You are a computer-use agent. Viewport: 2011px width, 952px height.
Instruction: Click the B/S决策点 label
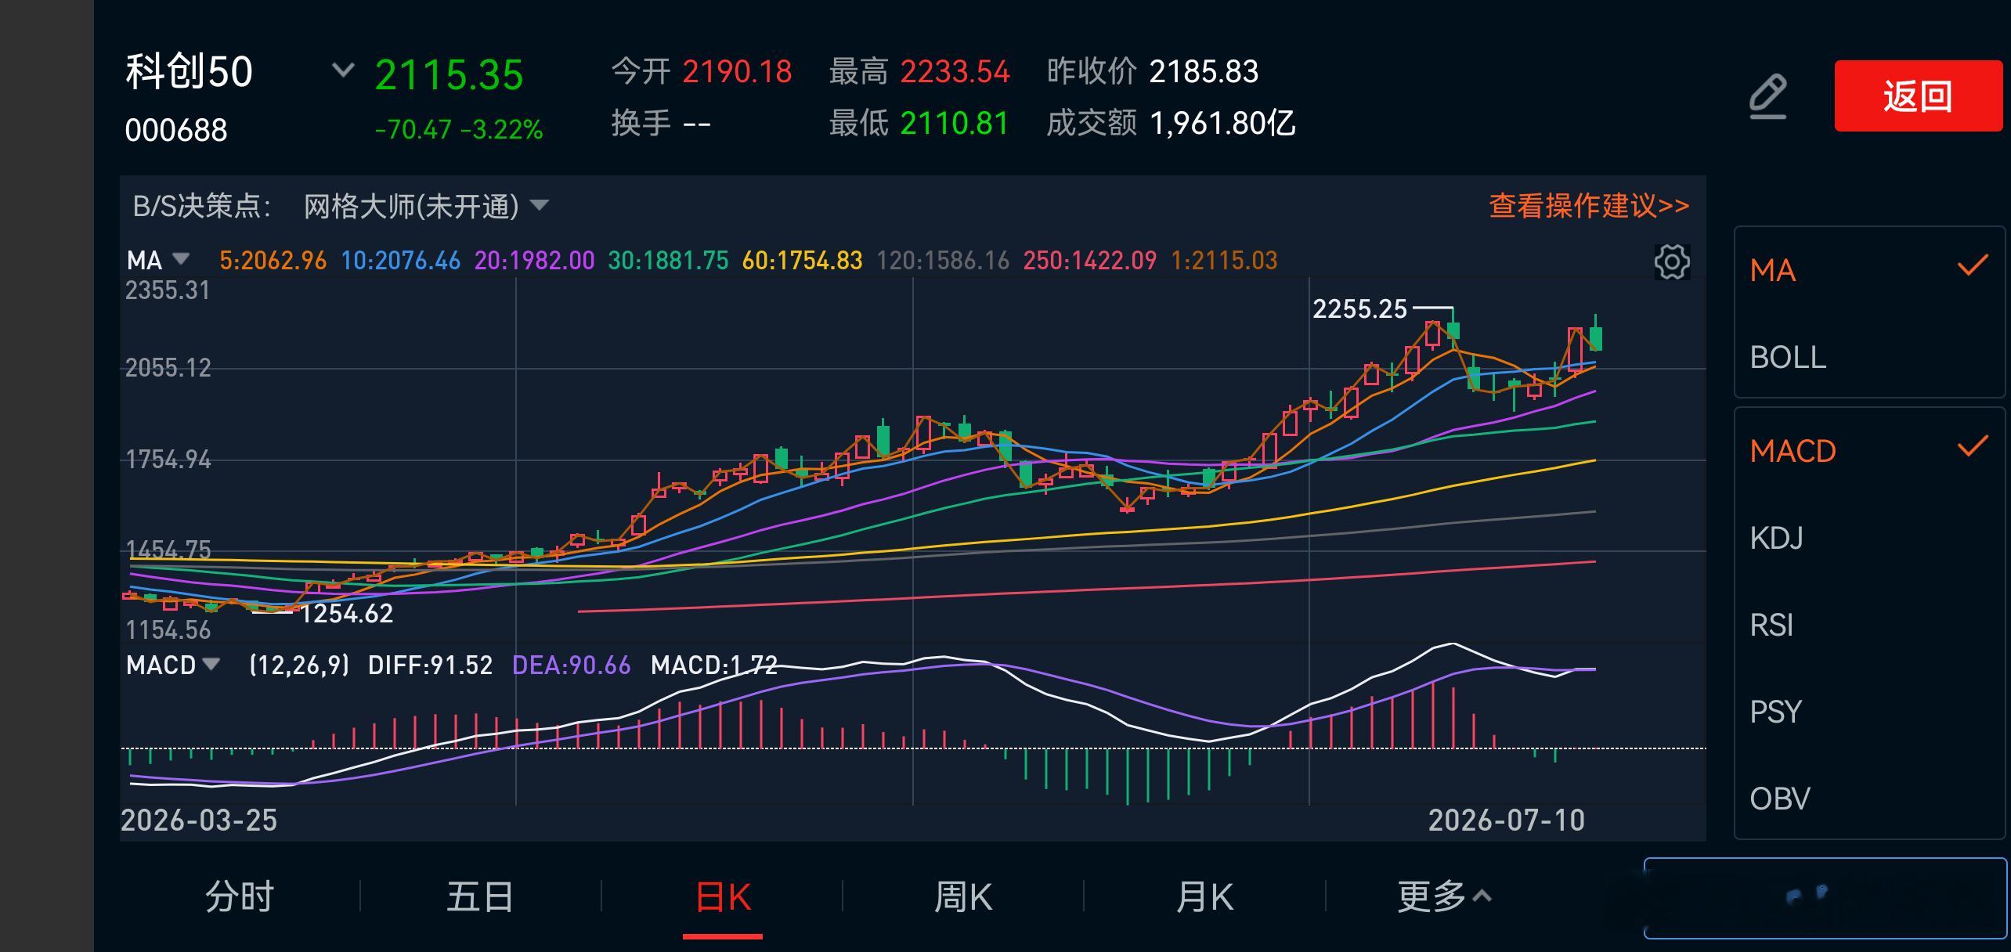[x=202, y=206]
